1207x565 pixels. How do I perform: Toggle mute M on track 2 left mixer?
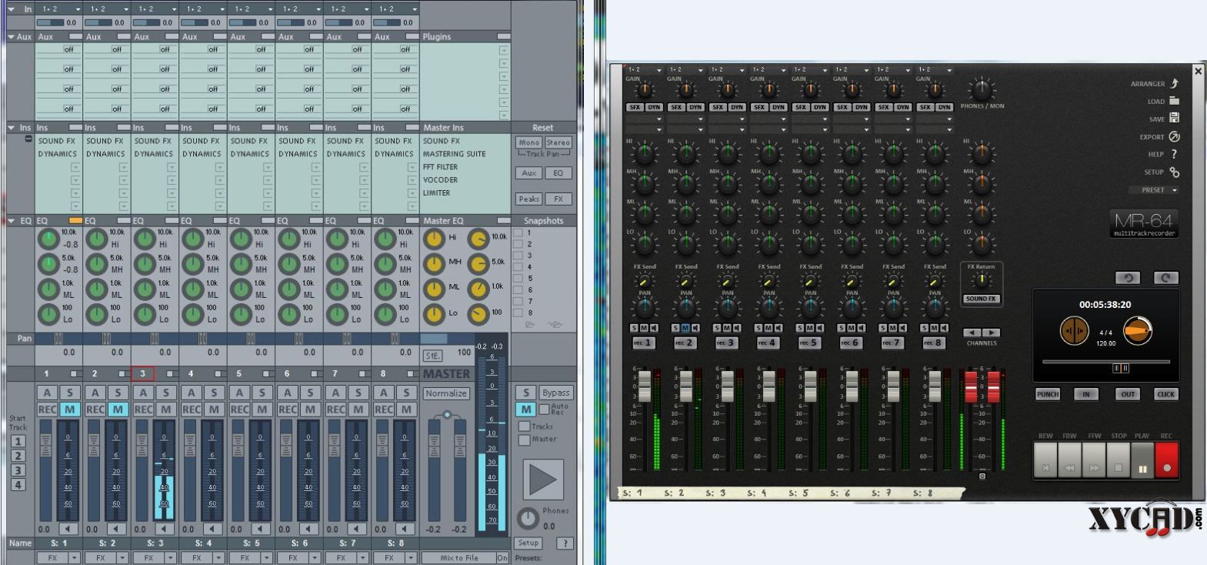coord(118,410)
